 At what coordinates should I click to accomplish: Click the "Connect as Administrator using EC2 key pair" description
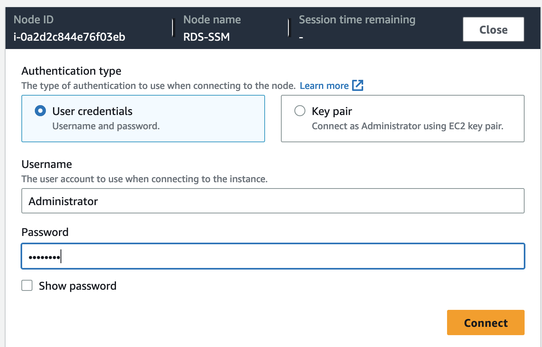(407, 126)
